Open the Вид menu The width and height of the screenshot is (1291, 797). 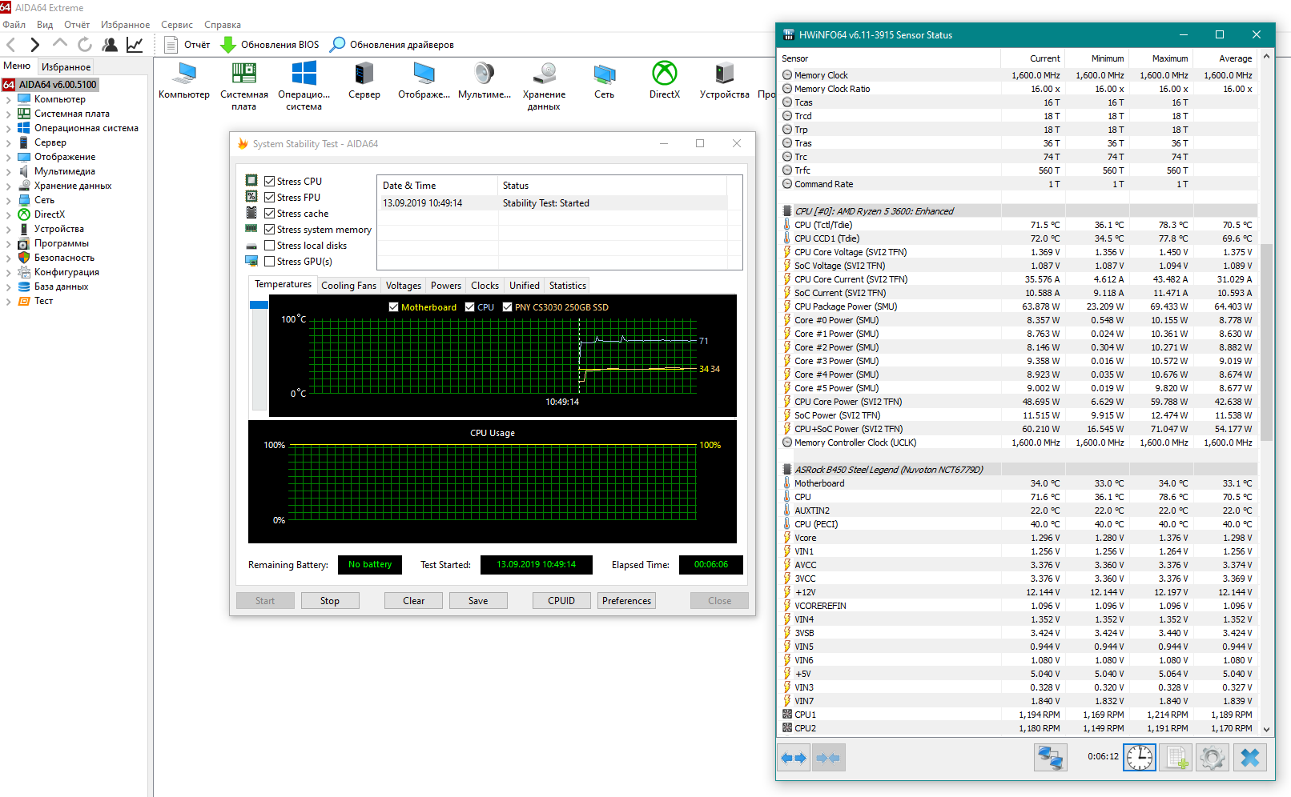click(x=45, y=25)
